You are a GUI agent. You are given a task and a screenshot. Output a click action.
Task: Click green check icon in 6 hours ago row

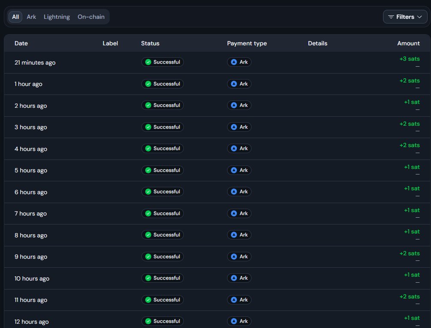pyautogui.click(x=148, y=192)
